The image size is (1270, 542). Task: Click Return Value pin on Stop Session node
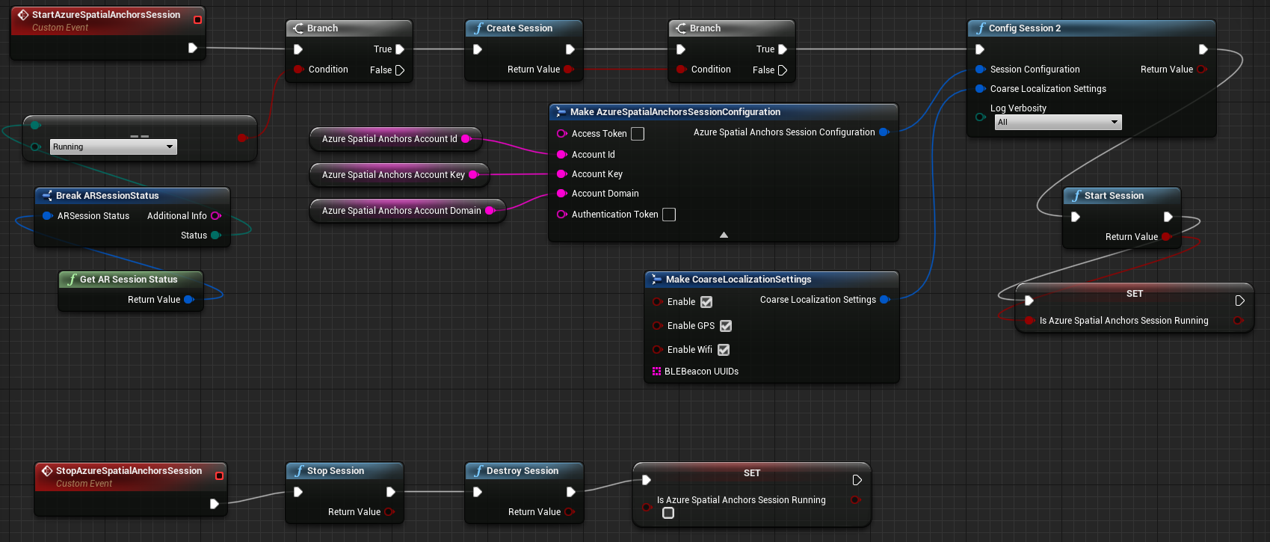click(389, 512)
